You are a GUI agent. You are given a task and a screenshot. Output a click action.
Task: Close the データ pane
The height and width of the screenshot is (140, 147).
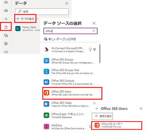click(x=67, y=3)
